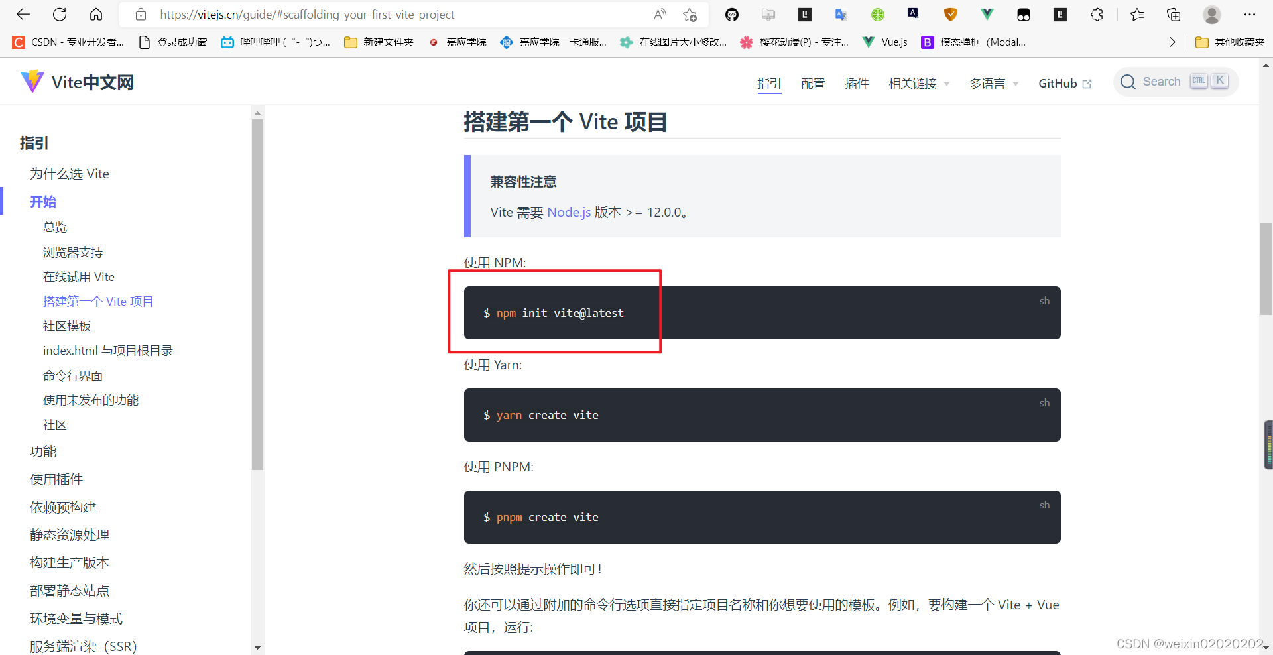
Task: Open the translate extension icon
Action: coord(841,14)
